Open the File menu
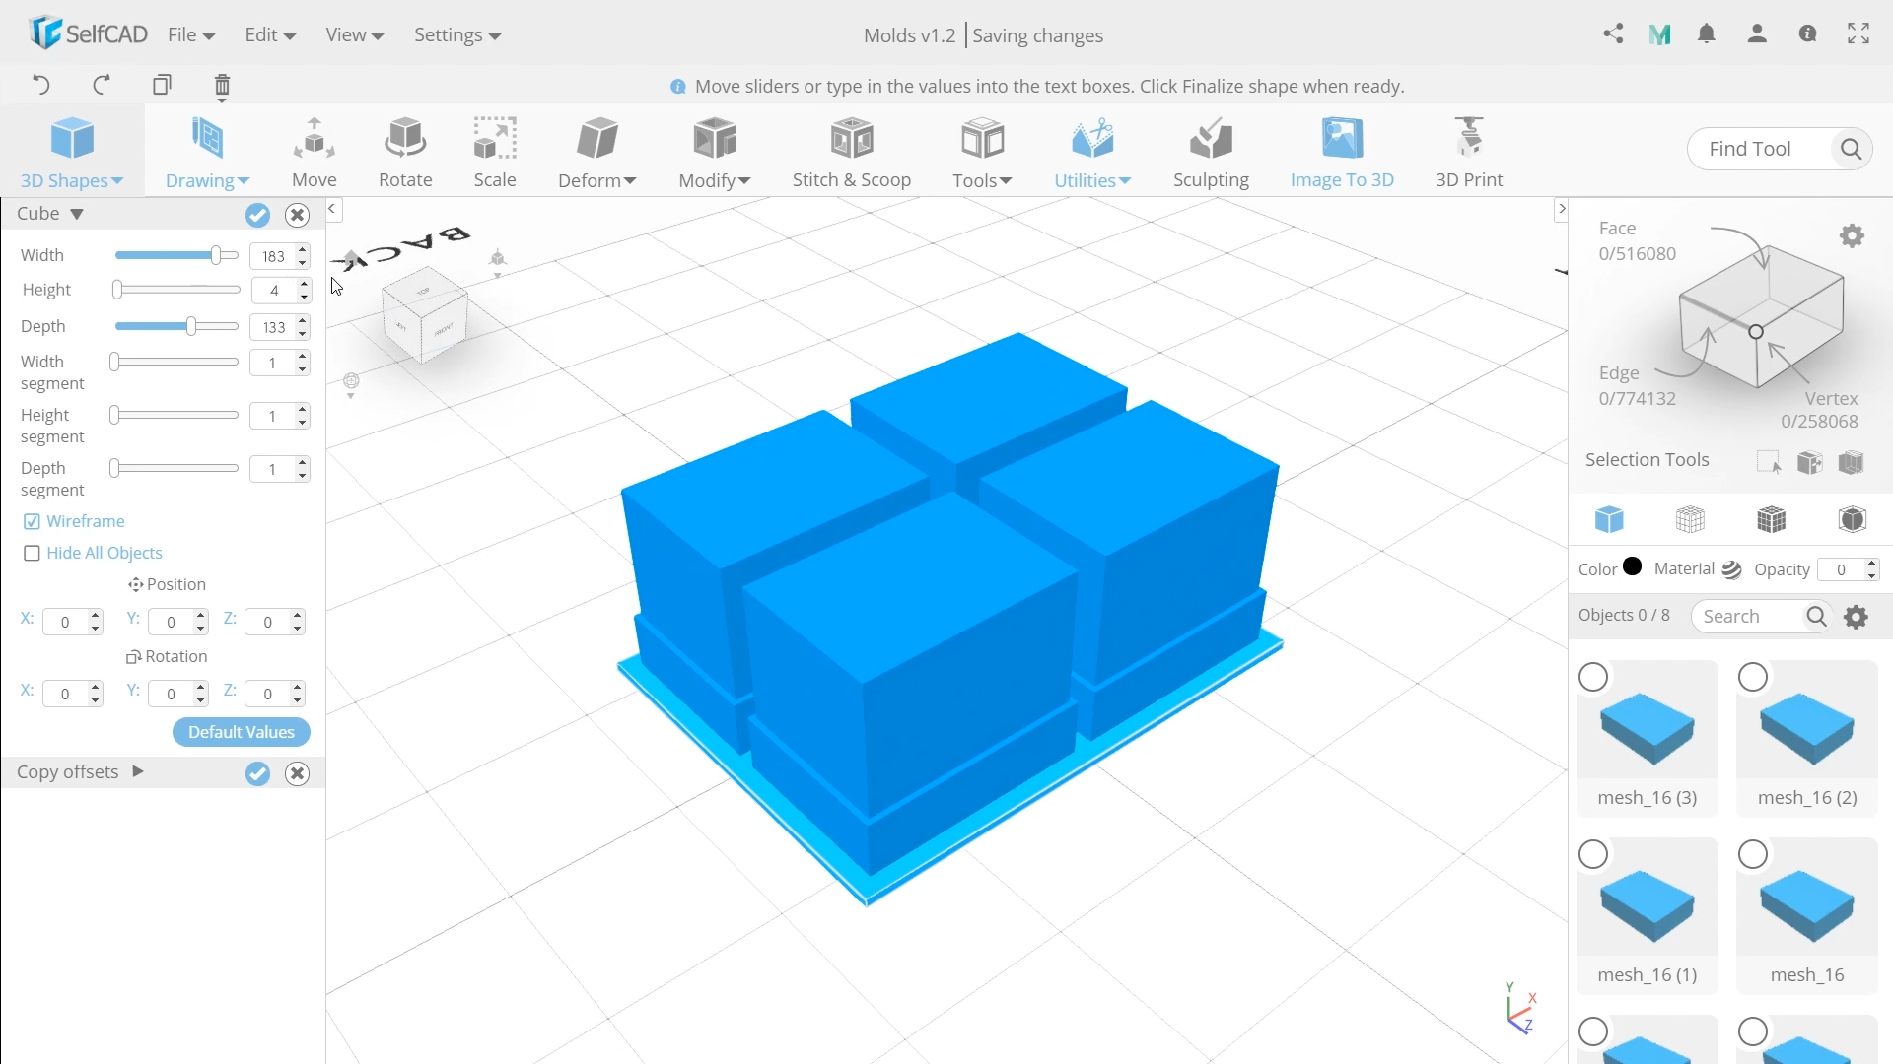Screen dimensions: 1893x1064 (x=191, y=35)
